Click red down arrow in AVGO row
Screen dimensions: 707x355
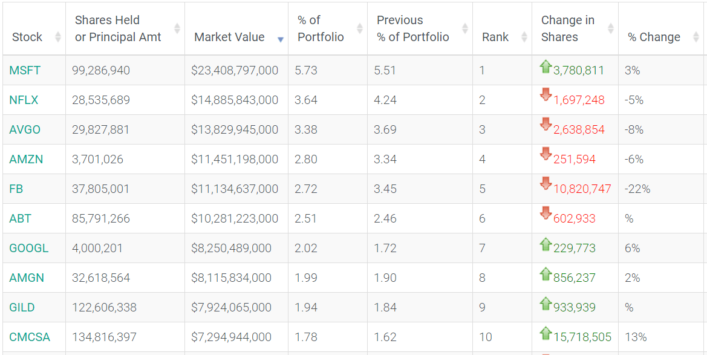pos(546,125)
